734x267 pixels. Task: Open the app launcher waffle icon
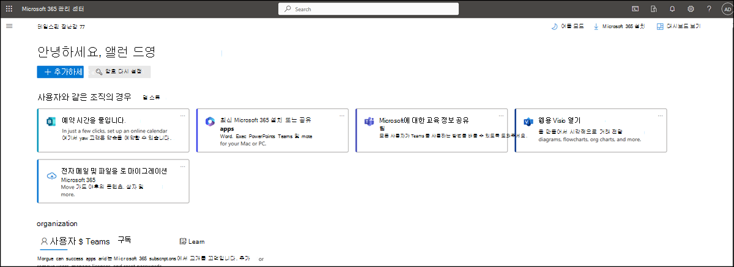point(9,9)
